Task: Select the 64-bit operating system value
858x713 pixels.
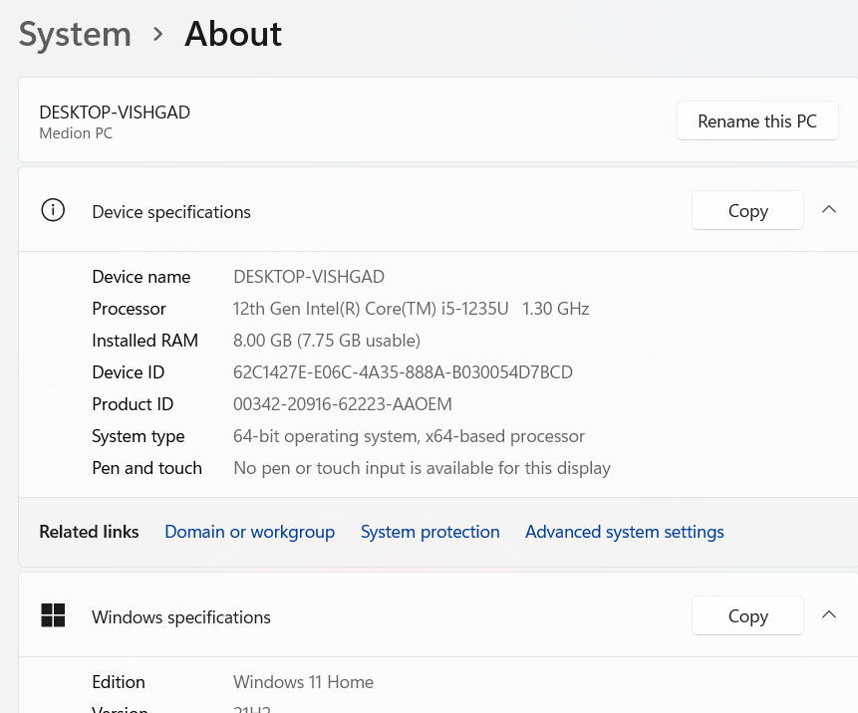Action: [409, 436]
